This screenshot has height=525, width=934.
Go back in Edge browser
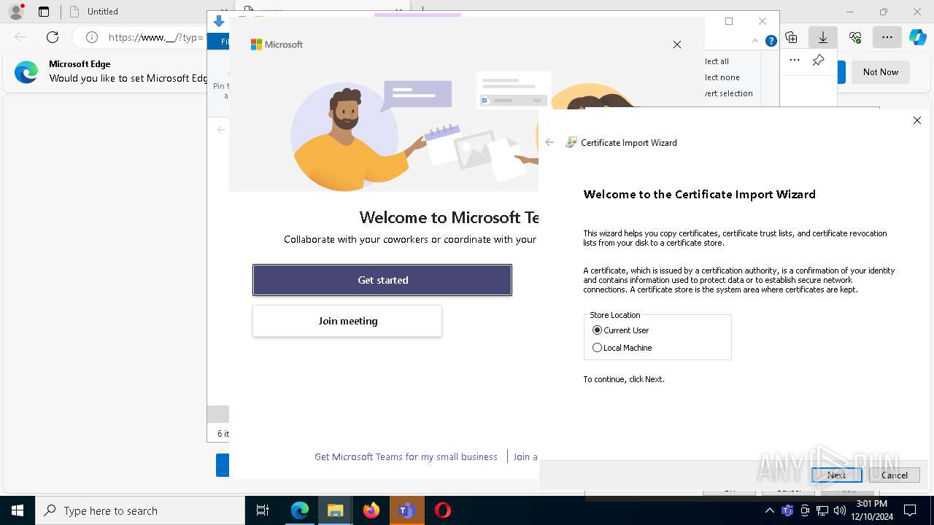(x=20, y=36)
